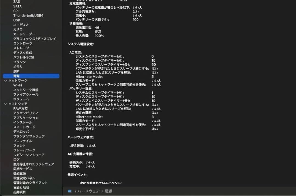
Task: Open the USB hardware entry
Action: pyautogui.click(x=17, y=20)
